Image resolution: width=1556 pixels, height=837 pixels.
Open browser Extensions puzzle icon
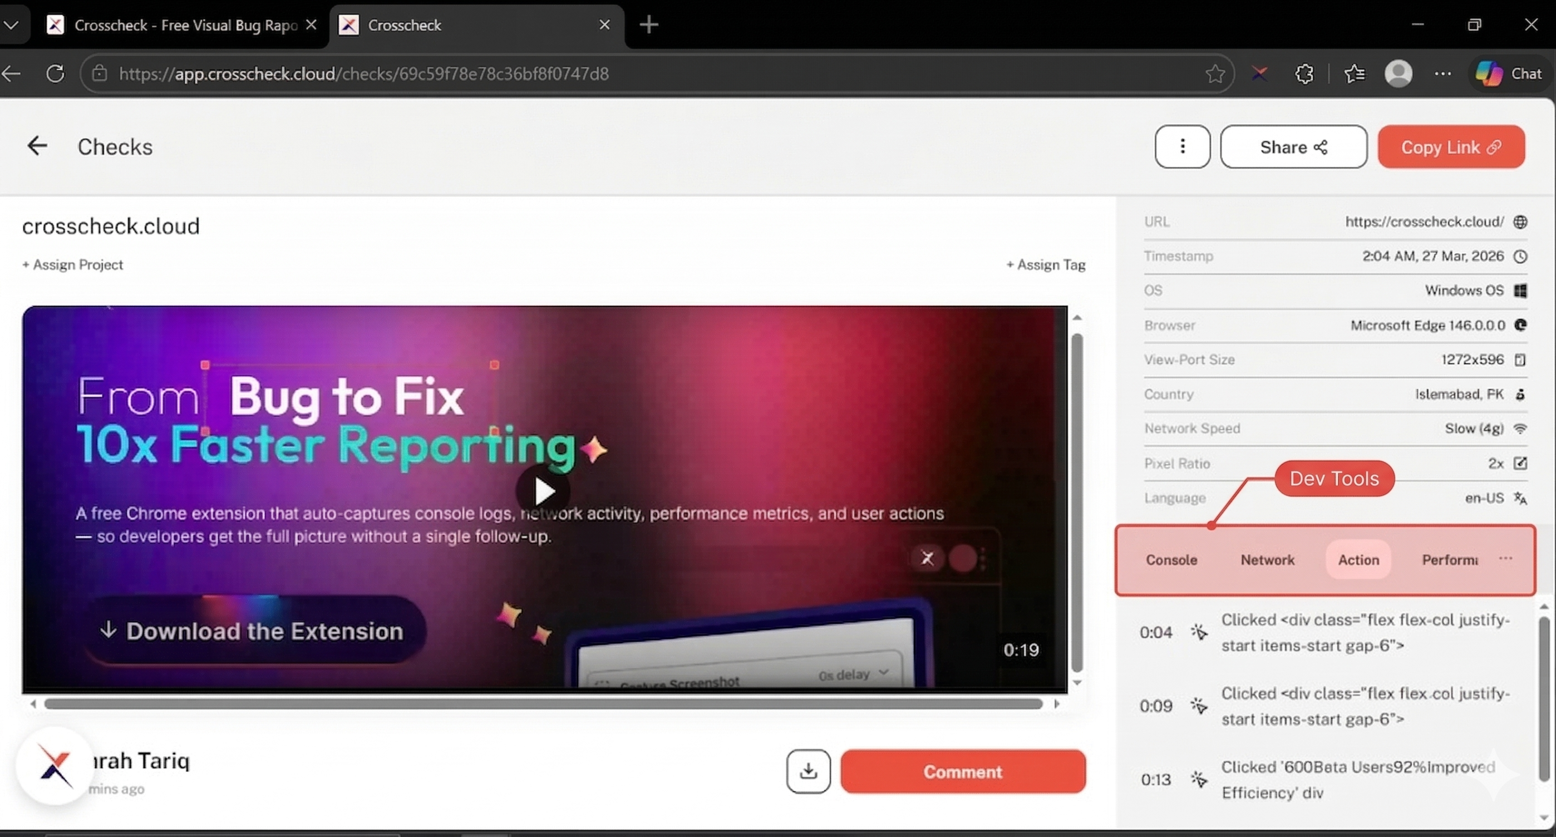point(1304,73)
